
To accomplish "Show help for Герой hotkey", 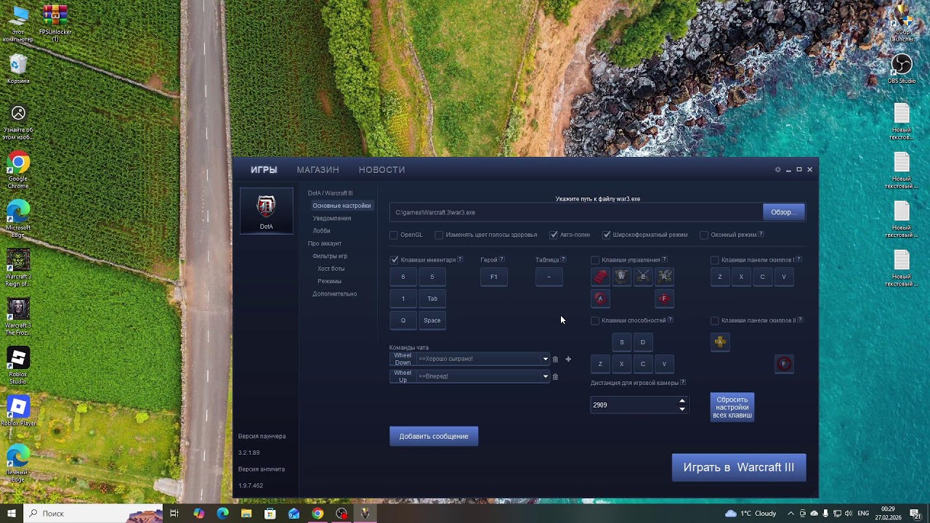I will [502, 259].
